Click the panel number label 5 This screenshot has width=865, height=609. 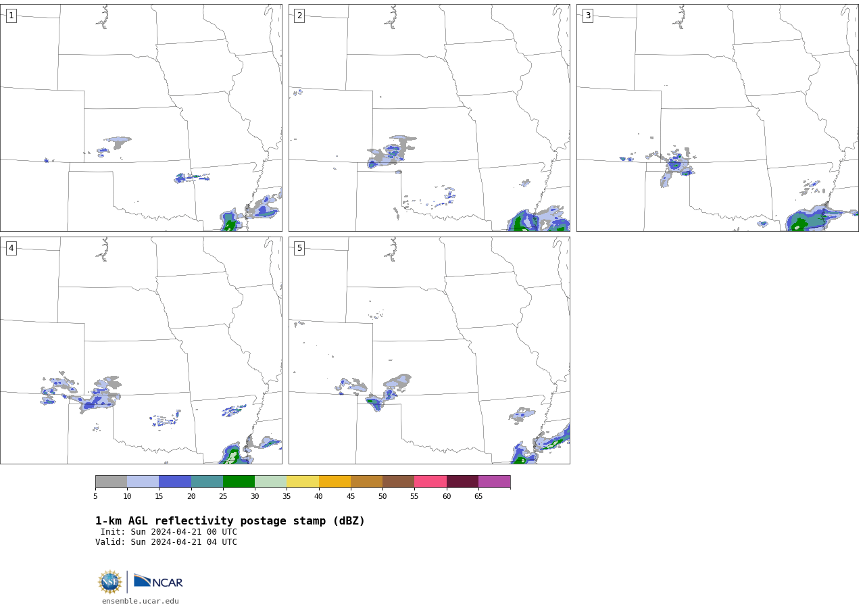[299, 248]
